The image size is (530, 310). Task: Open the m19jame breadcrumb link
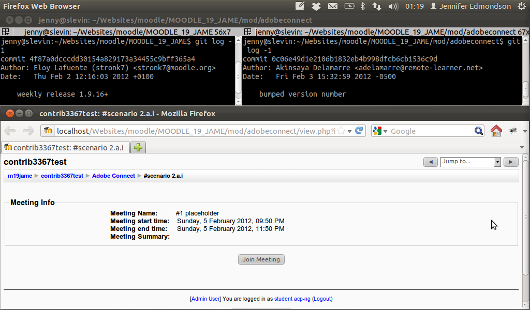click(x=20, y=176)
